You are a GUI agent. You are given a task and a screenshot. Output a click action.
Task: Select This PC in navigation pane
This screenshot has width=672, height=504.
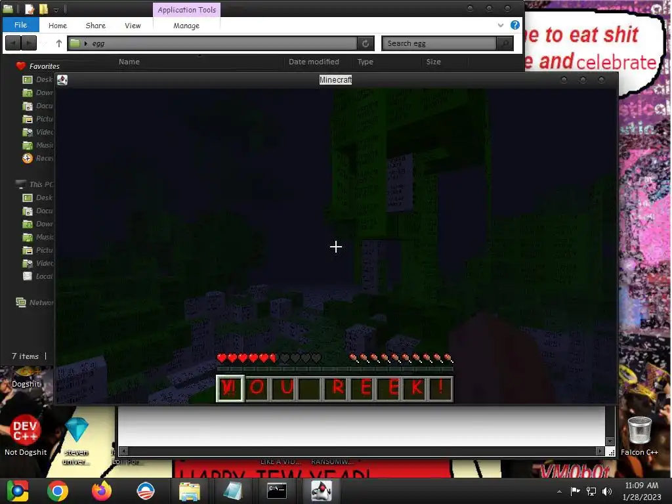click(34, 184)
